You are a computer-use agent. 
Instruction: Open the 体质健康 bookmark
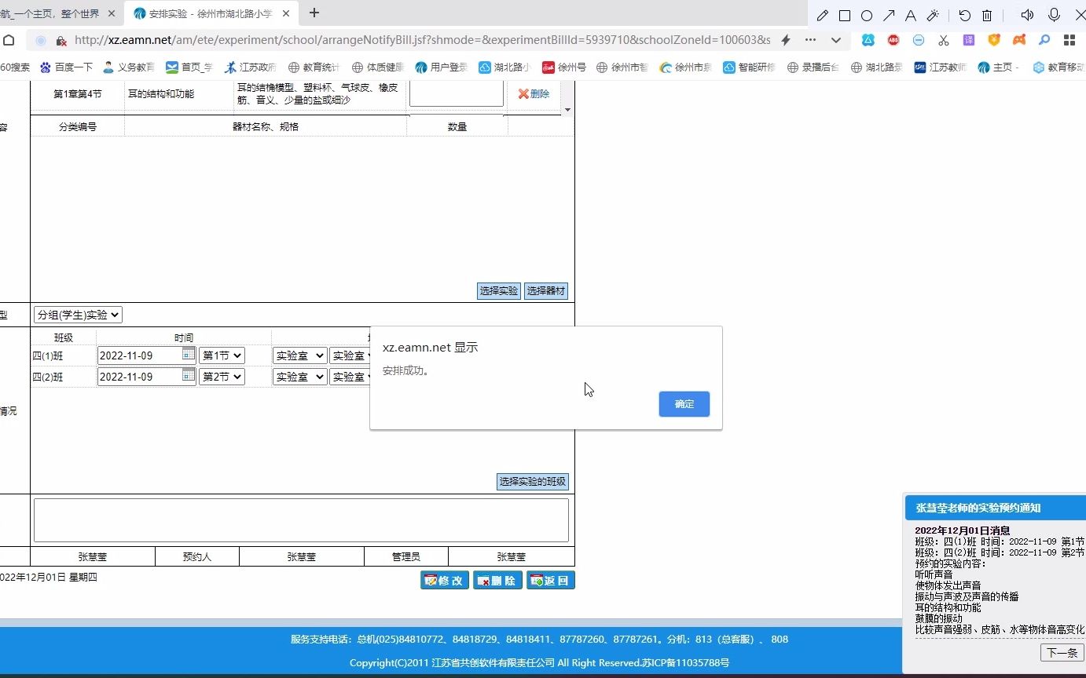coord(378,67)
